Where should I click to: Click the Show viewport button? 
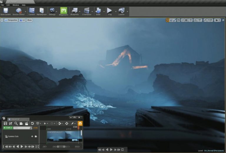point(29,20)
